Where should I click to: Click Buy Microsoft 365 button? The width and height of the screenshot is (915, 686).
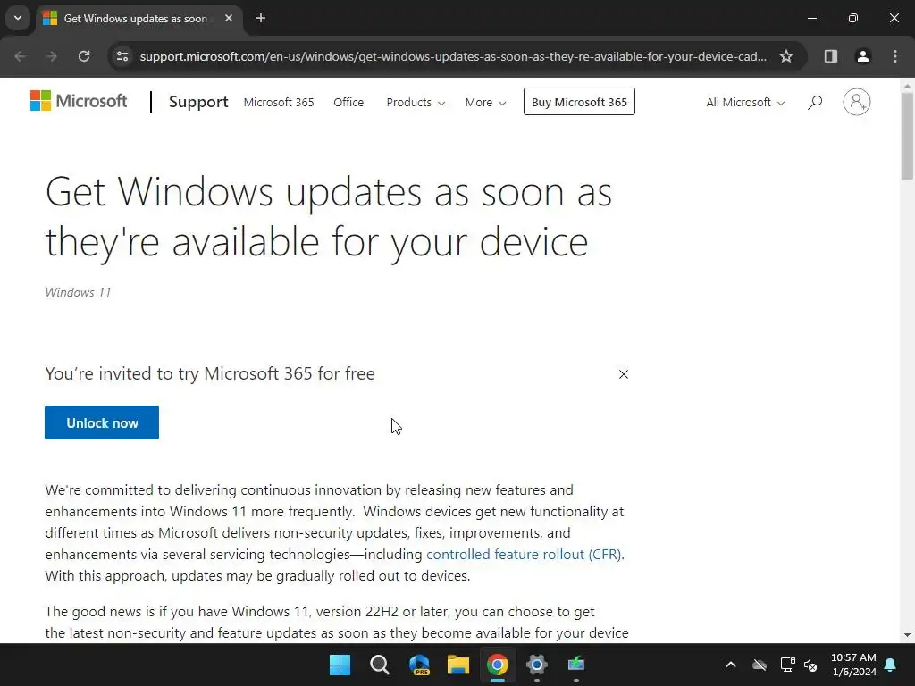(579, 102)
